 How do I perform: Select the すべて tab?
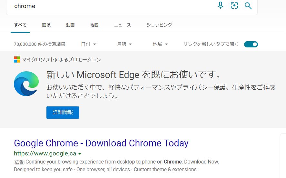coord(20,25)
